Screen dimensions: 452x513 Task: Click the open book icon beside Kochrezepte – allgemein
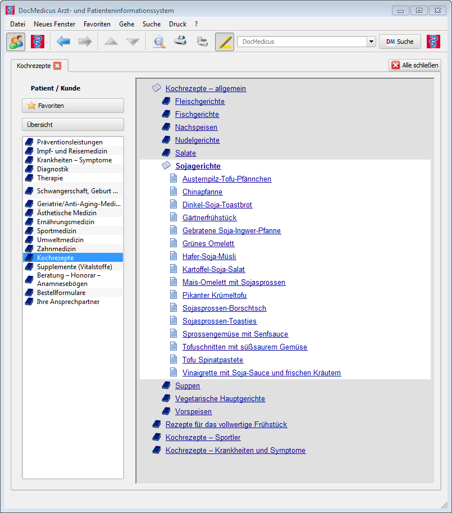click(157, 88)
